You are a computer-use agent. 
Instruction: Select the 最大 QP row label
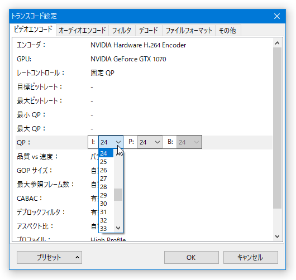31,129
